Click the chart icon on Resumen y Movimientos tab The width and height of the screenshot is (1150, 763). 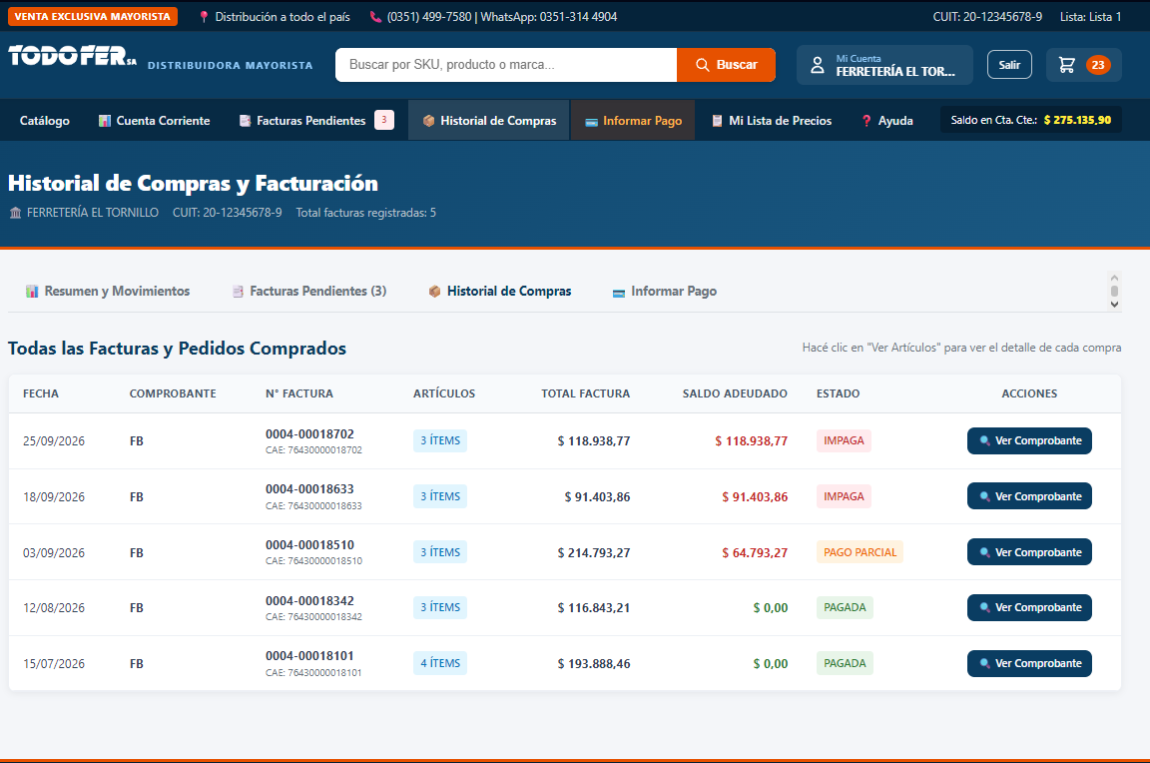coord(32,292)
